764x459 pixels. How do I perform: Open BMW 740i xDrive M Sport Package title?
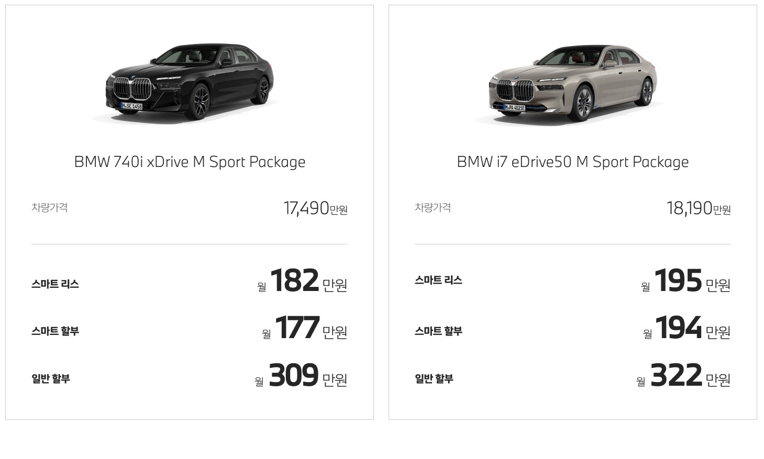190,162
